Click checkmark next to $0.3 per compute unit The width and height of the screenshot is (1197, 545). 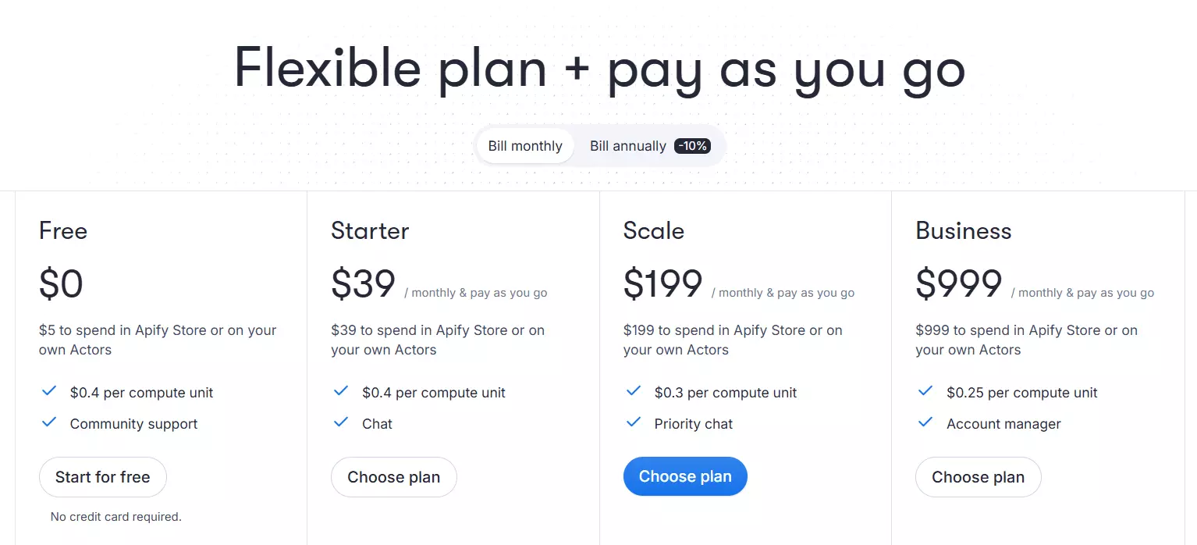(x=634, y=391)
